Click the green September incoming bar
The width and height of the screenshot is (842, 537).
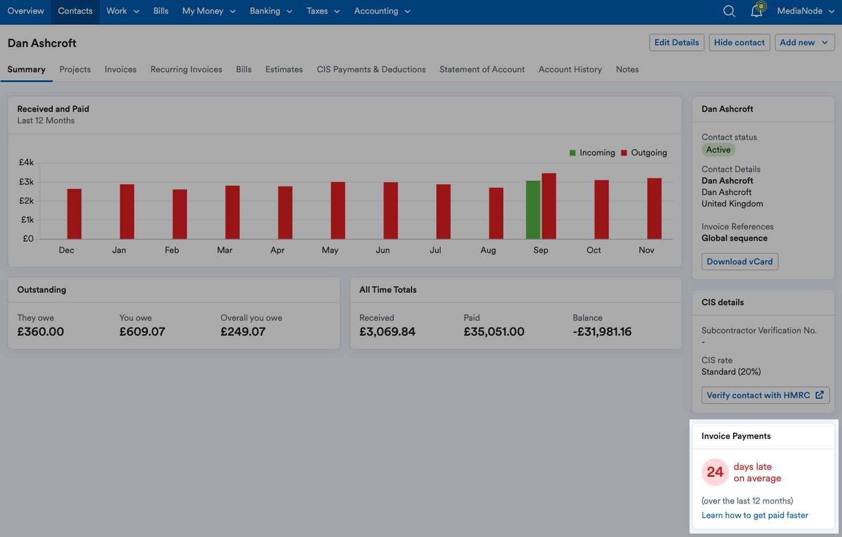click(533, 209)
